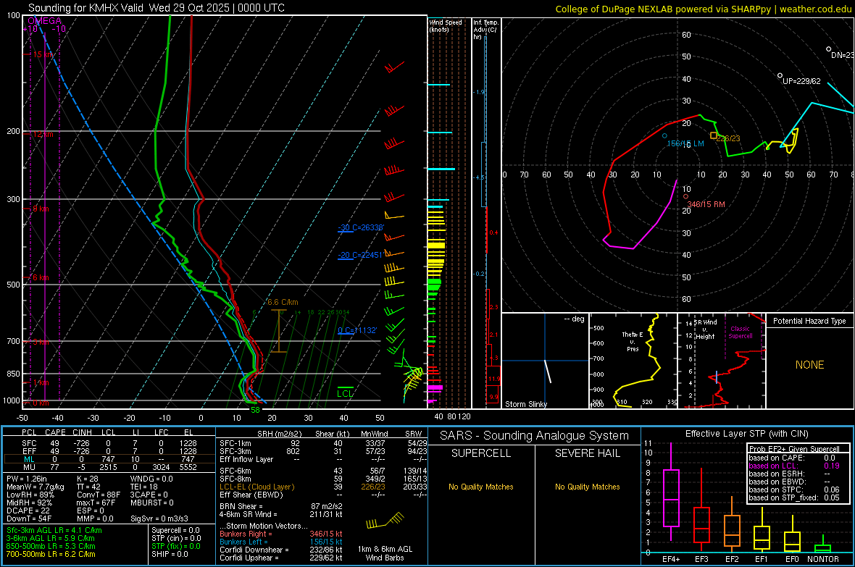Click the orange square mean-wind marker labeled 226/23
Image resolution: width=855 pixels, height=567 pixels.
[x=713, y=135]
